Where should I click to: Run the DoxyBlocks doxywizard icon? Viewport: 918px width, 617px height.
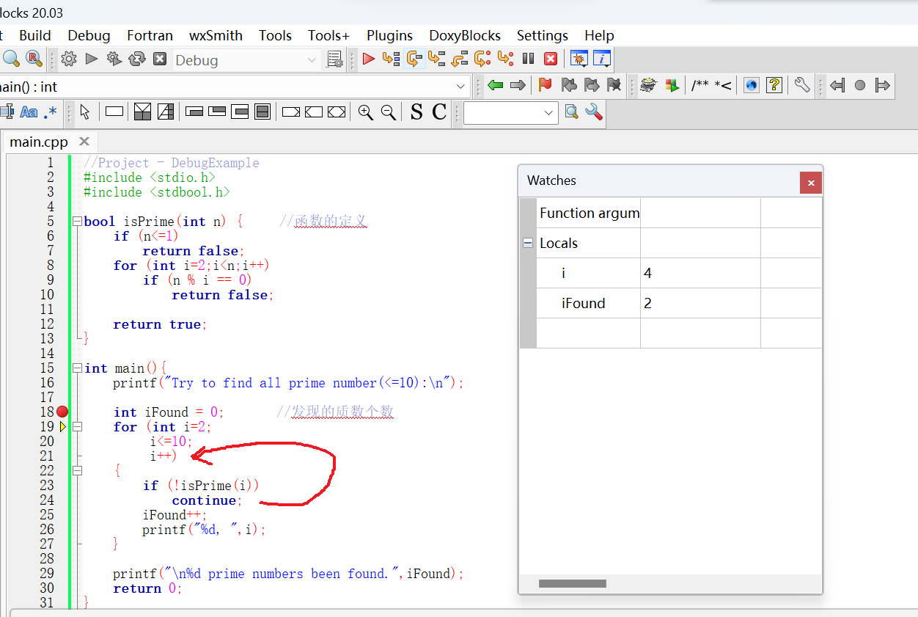coord(648,85)
